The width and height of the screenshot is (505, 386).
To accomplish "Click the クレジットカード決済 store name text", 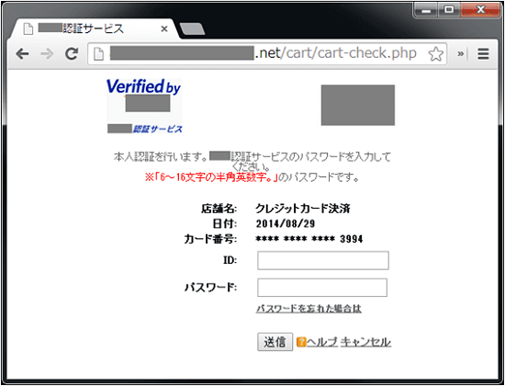I will [303, 209].
